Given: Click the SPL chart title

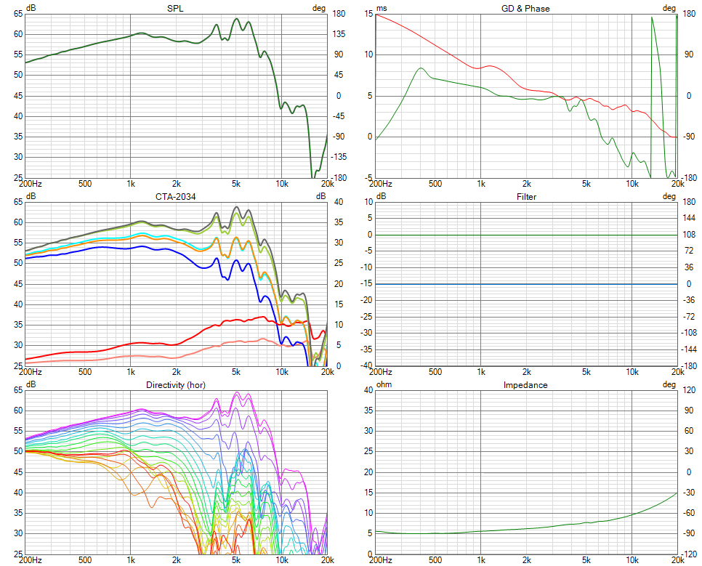Looking at the screenshot, I should [175, 9].
